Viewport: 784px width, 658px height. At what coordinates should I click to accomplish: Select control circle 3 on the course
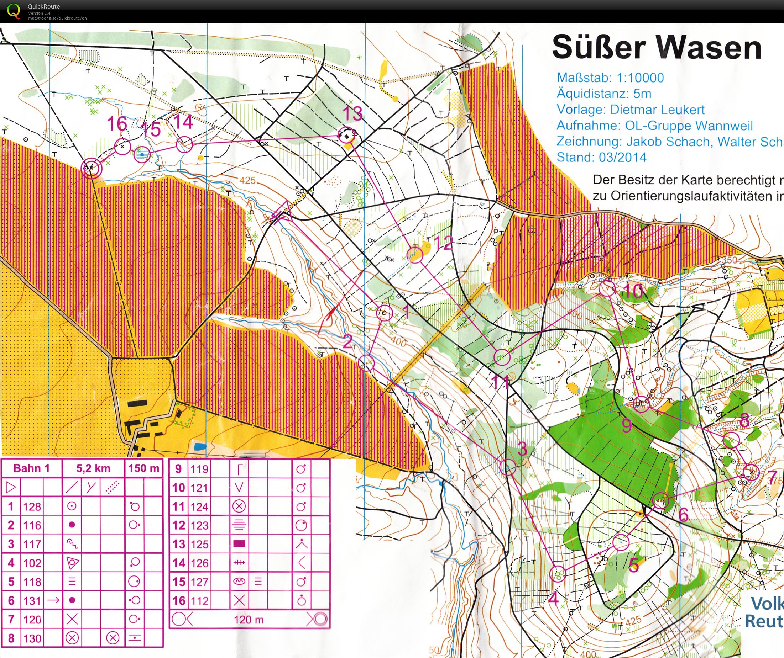click(x=508, y=467)
